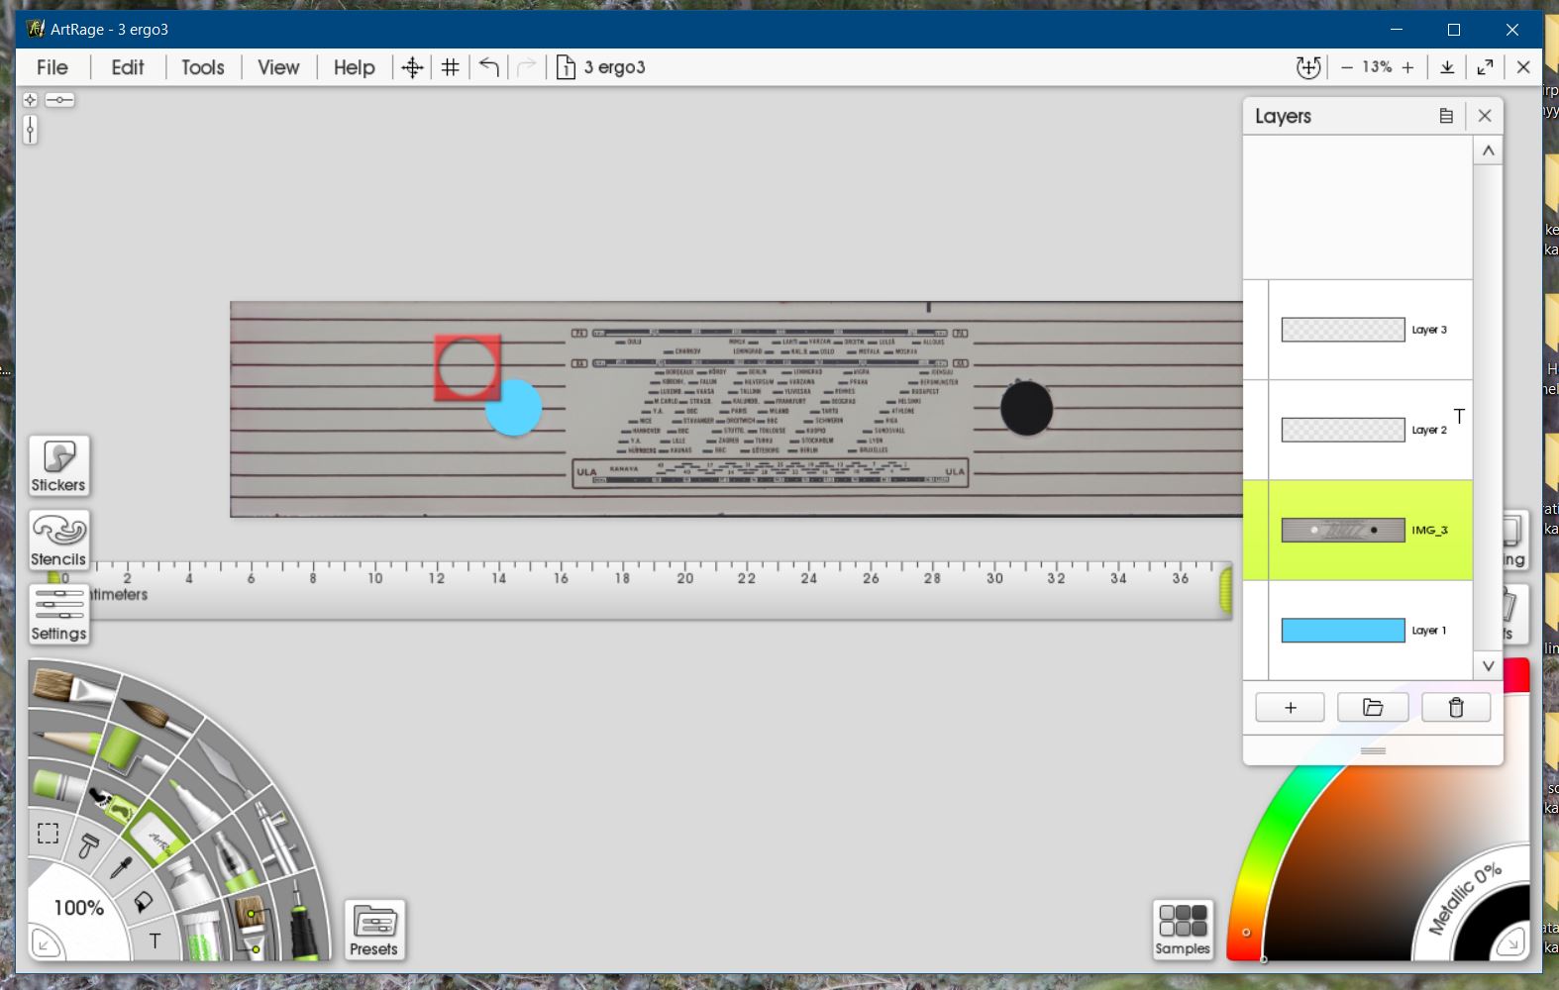Click the canvas positioner icon beside zoom

point(1308,67)
